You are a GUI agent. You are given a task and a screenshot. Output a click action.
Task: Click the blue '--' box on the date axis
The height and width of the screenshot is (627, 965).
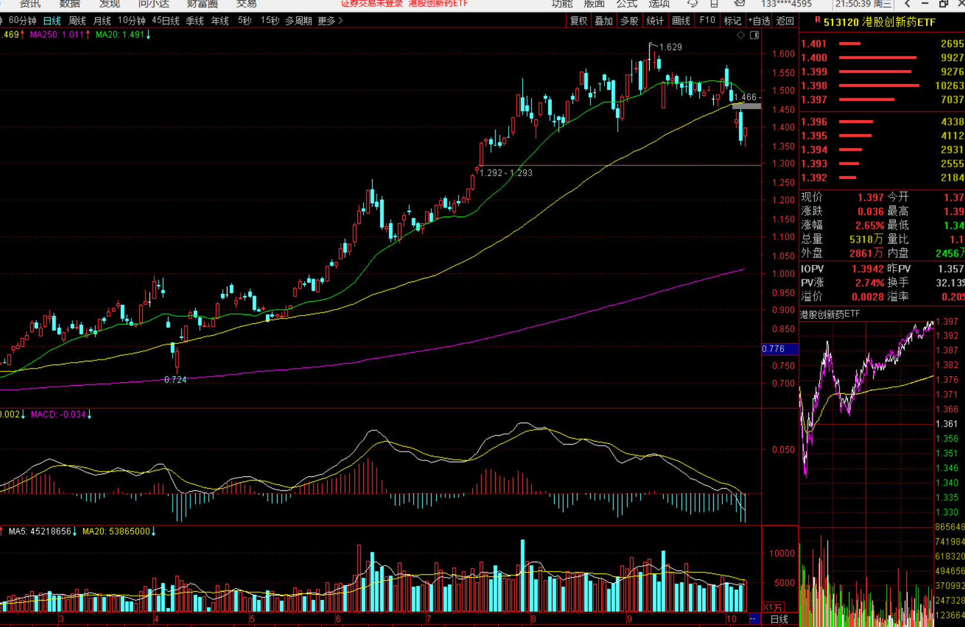[x=753, y=619]
